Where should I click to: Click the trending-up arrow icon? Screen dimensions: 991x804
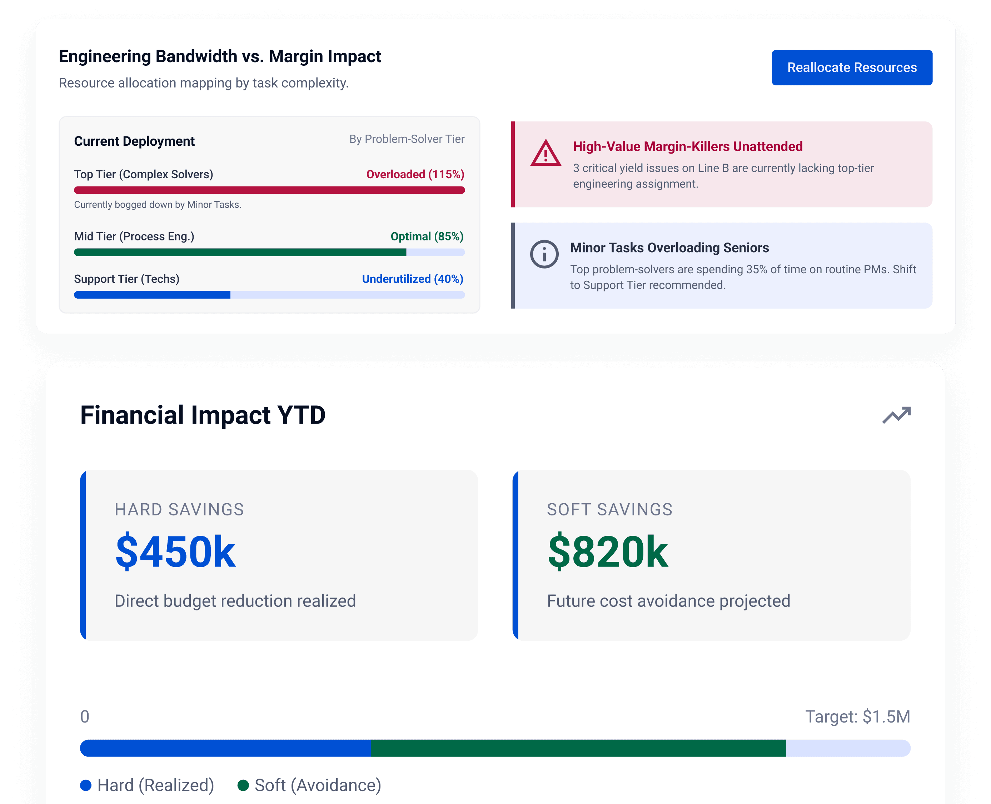coord(896,415)
